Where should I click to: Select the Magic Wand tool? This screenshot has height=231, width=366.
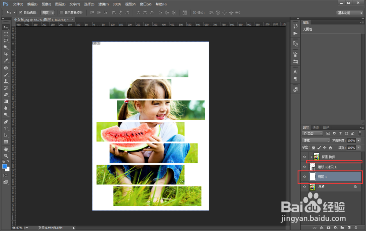click(x=6, y=47)
